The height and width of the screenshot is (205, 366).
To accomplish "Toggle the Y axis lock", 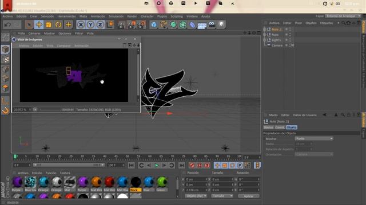I will pos(90,24).
